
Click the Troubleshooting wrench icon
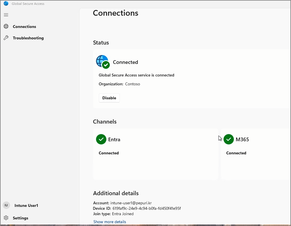pos(6,38)
